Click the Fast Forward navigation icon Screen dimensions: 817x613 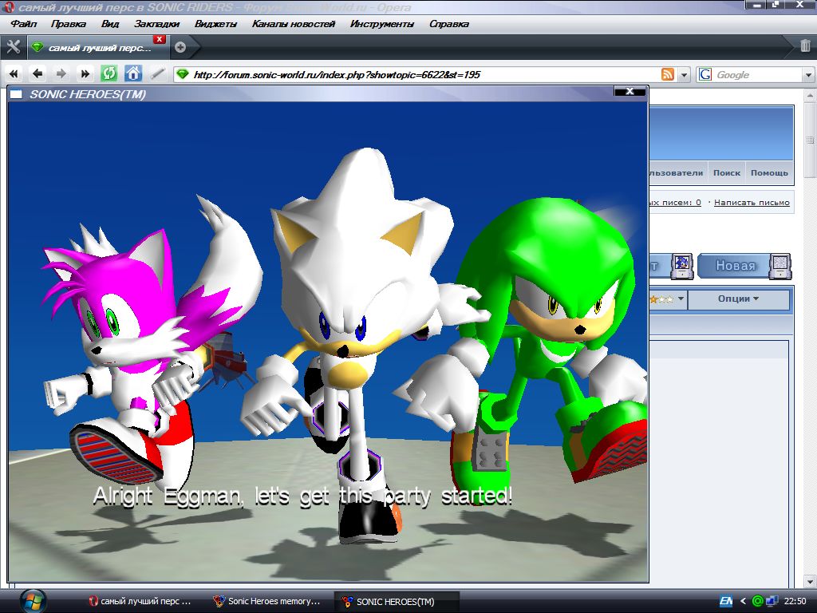tap(85, 74)
